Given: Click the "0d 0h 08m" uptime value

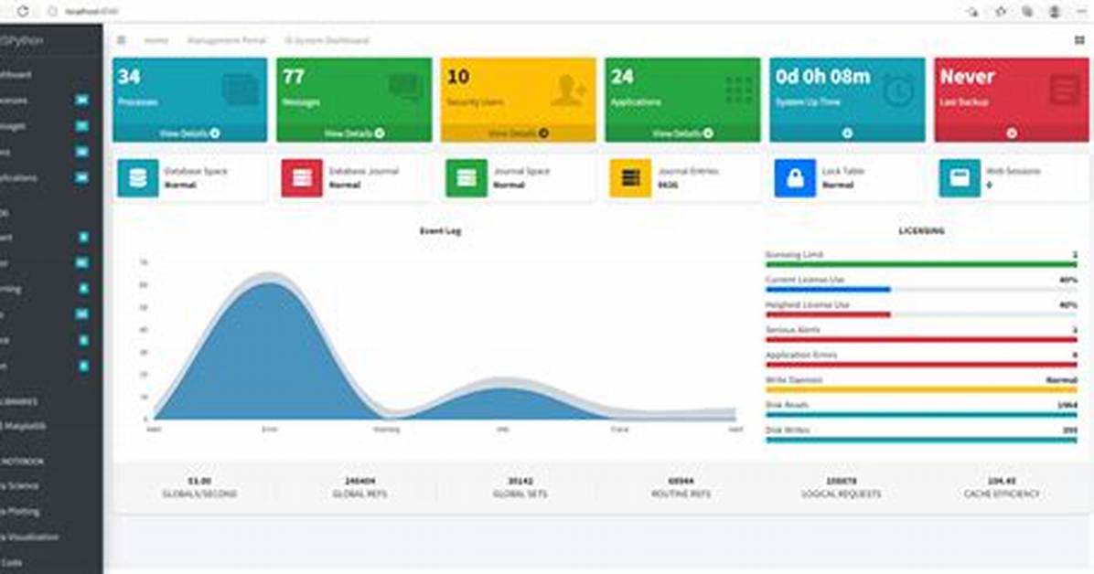Looking at the screenshot, I should pos(822,77).
